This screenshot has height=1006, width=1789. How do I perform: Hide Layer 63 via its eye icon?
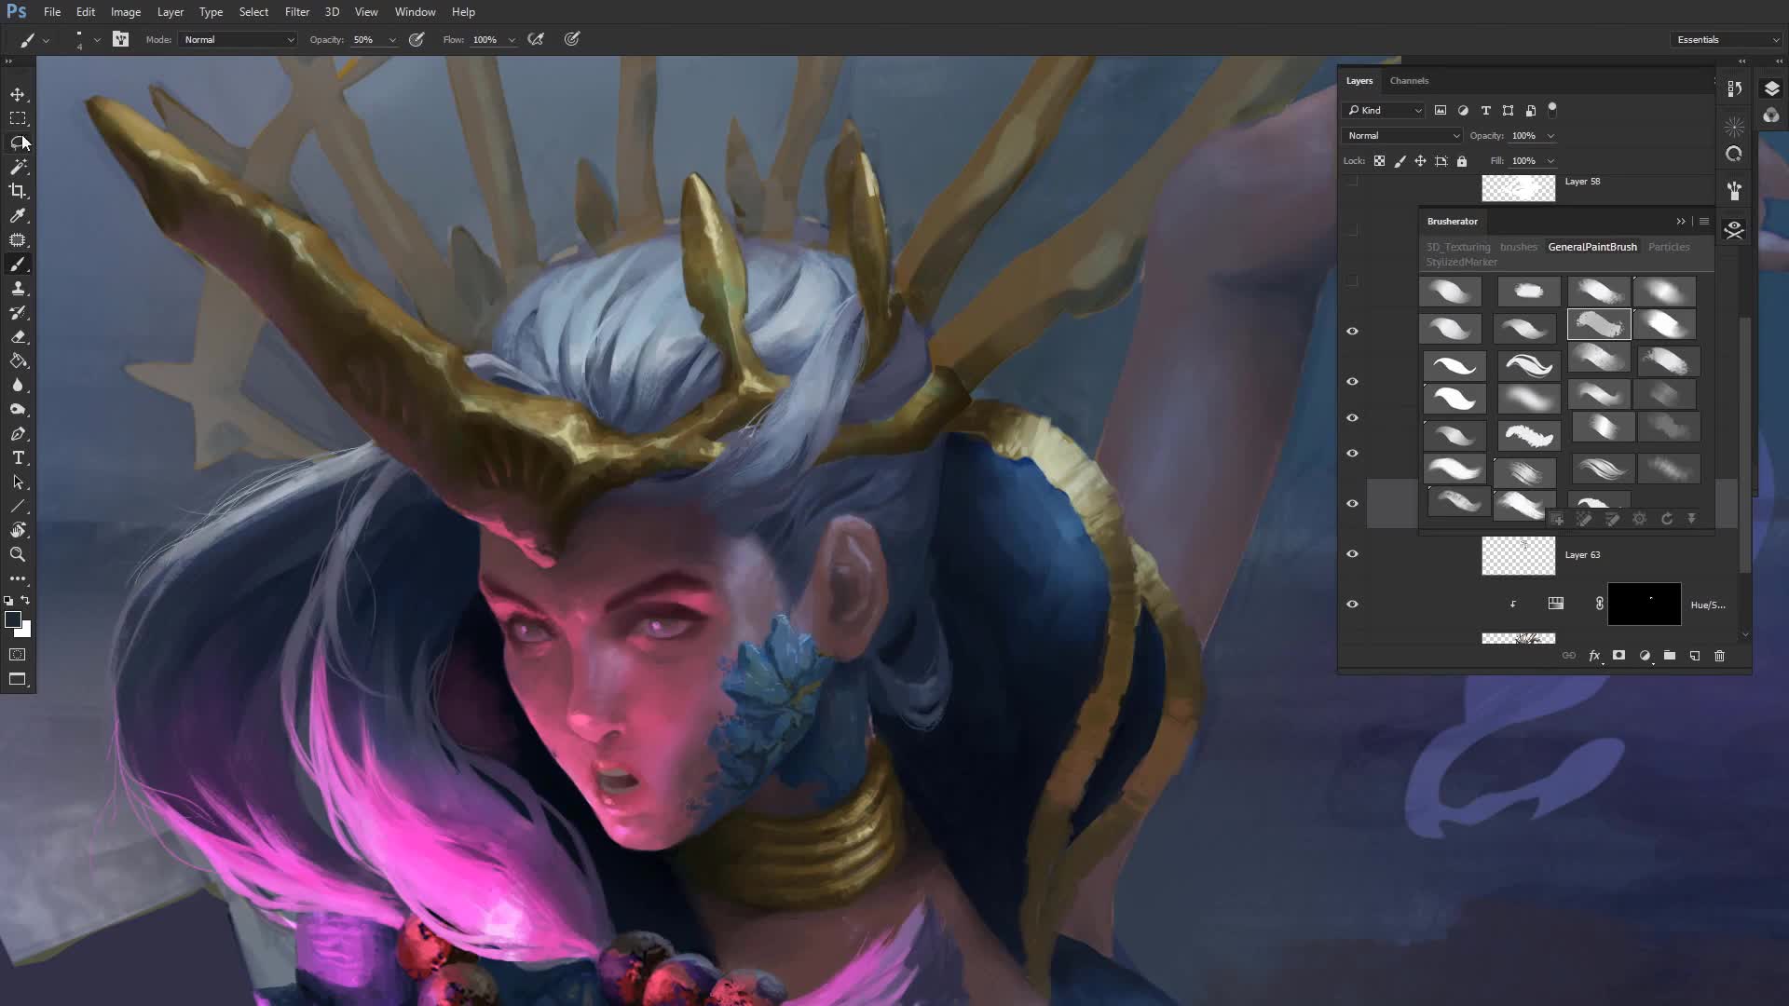pos(1352,554)
